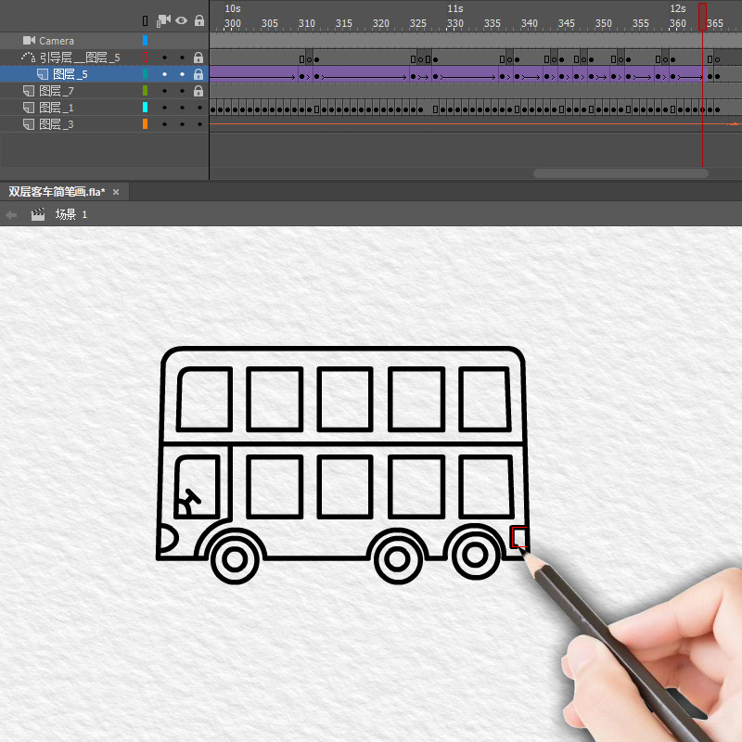Image resolution: width=742 pixels, height=742 pixels.
Task: Click frame 330 on the timeline ruler
Action: [x=454, y=23]
